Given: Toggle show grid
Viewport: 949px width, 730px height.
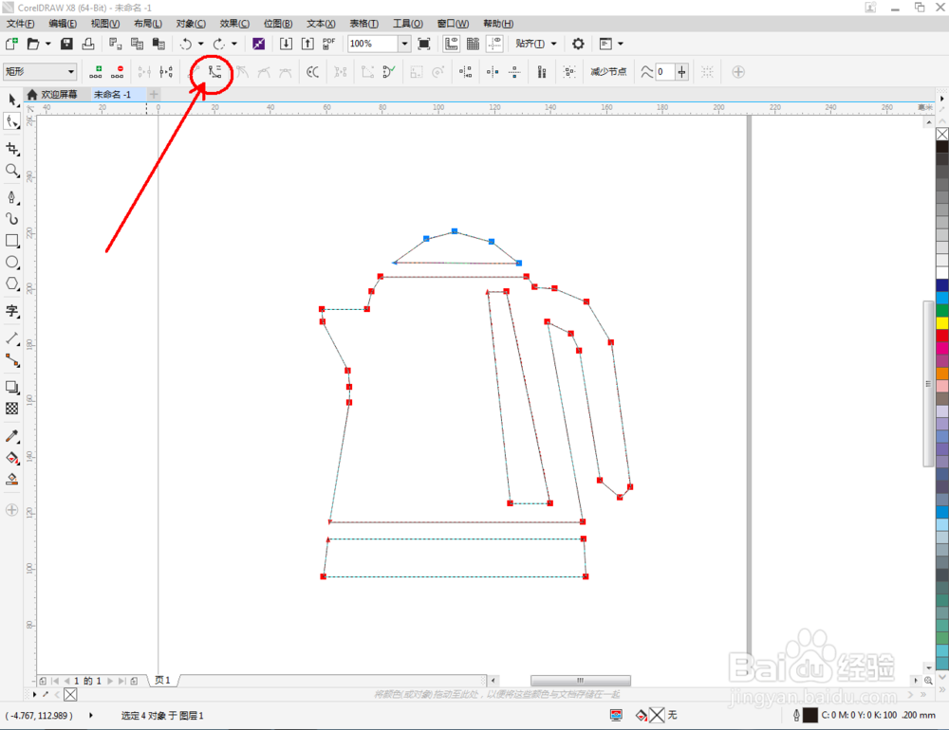Looking at the screenshot, I should click(474, 44).
